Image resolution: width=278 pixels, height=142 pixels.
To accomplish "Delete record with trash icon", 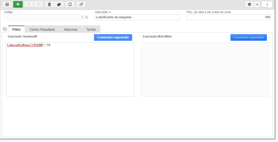I will [x=49, y=5].
